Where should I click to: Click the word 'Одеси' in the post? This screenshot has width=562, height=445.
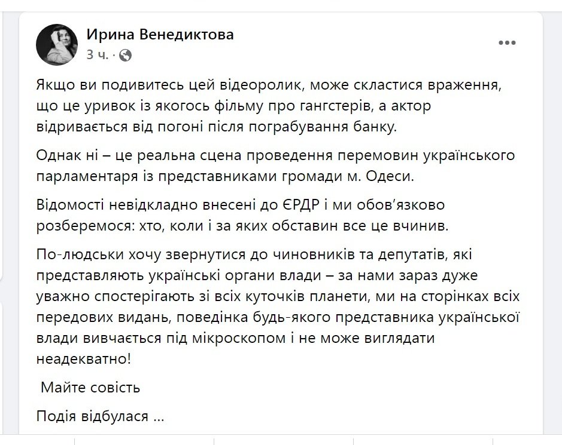click(395, 177)
